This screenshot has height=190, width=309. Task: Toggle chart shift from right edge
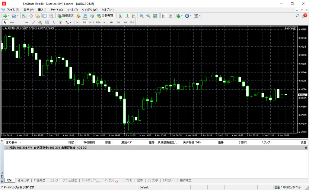pos(170,16)
